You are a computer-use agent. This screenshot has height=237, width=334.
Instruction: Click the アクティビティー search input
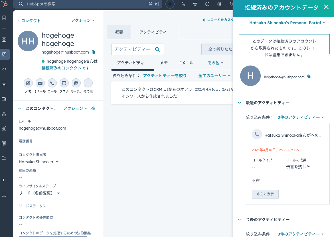(x=137, y=49)
